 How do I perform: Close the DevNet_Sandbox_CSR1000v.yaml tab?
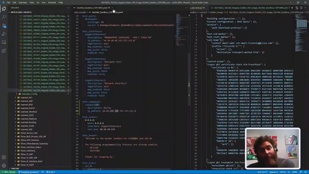(x=112, y=8)
